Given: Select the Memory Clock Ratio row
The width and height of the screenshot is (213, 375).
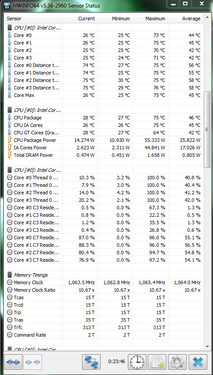Looking at the screenshot, I should point(104,290).
